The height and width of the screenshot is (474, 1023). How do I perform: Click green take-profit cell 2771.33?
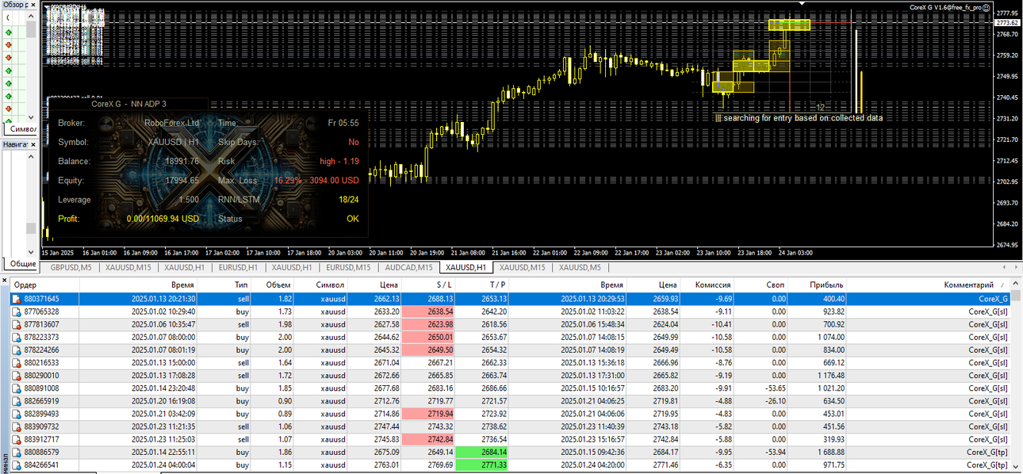pyautogui.click(x=483, y=464)
